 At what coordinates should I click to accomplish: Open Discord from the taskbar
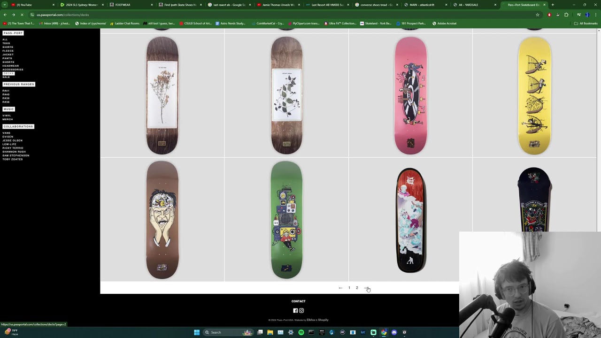click(394, 332)
